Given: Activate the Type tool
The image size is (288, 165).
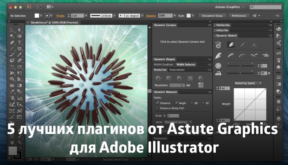Looking at the screenshot, I should (x=19, y=42).
